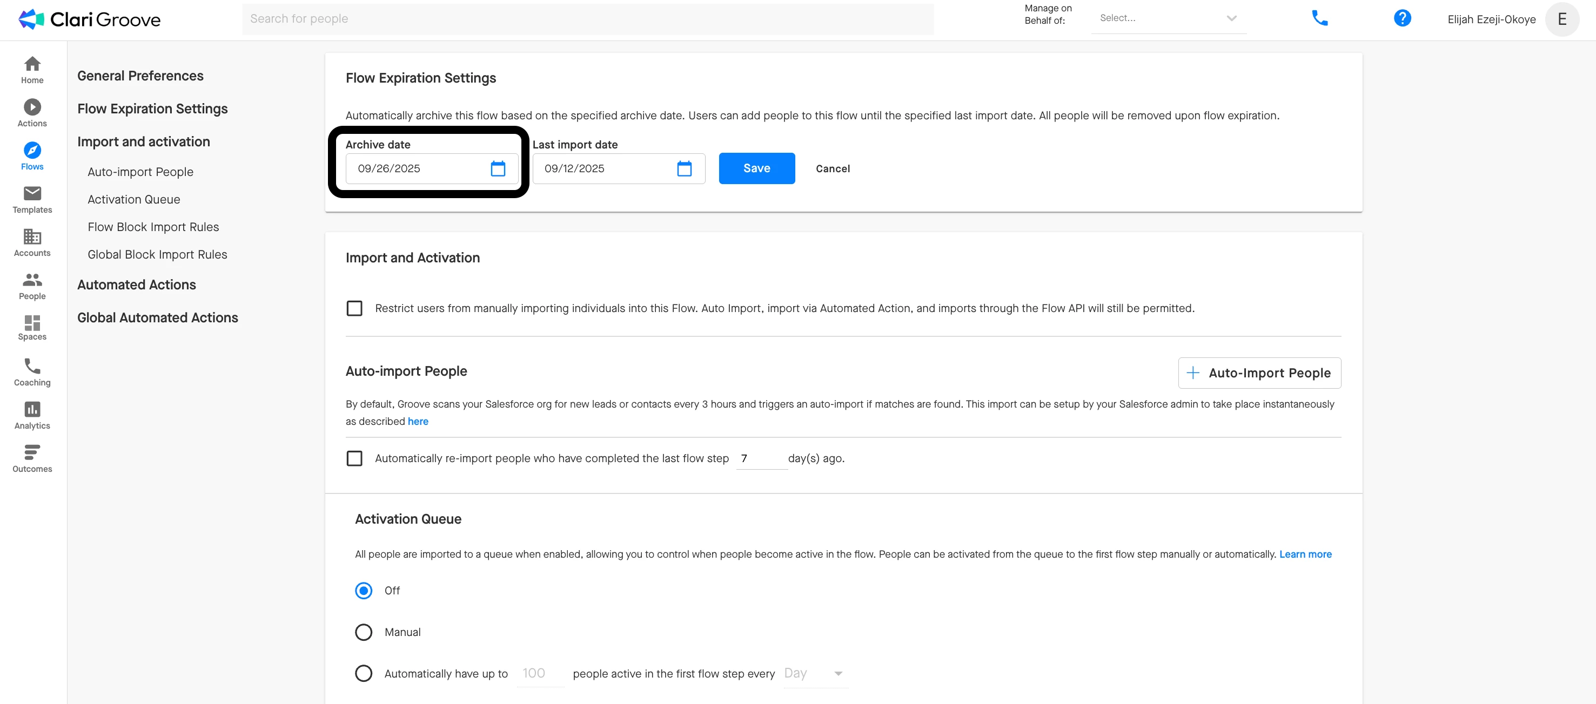Select the Manual activation queue option

pos(364,632)
